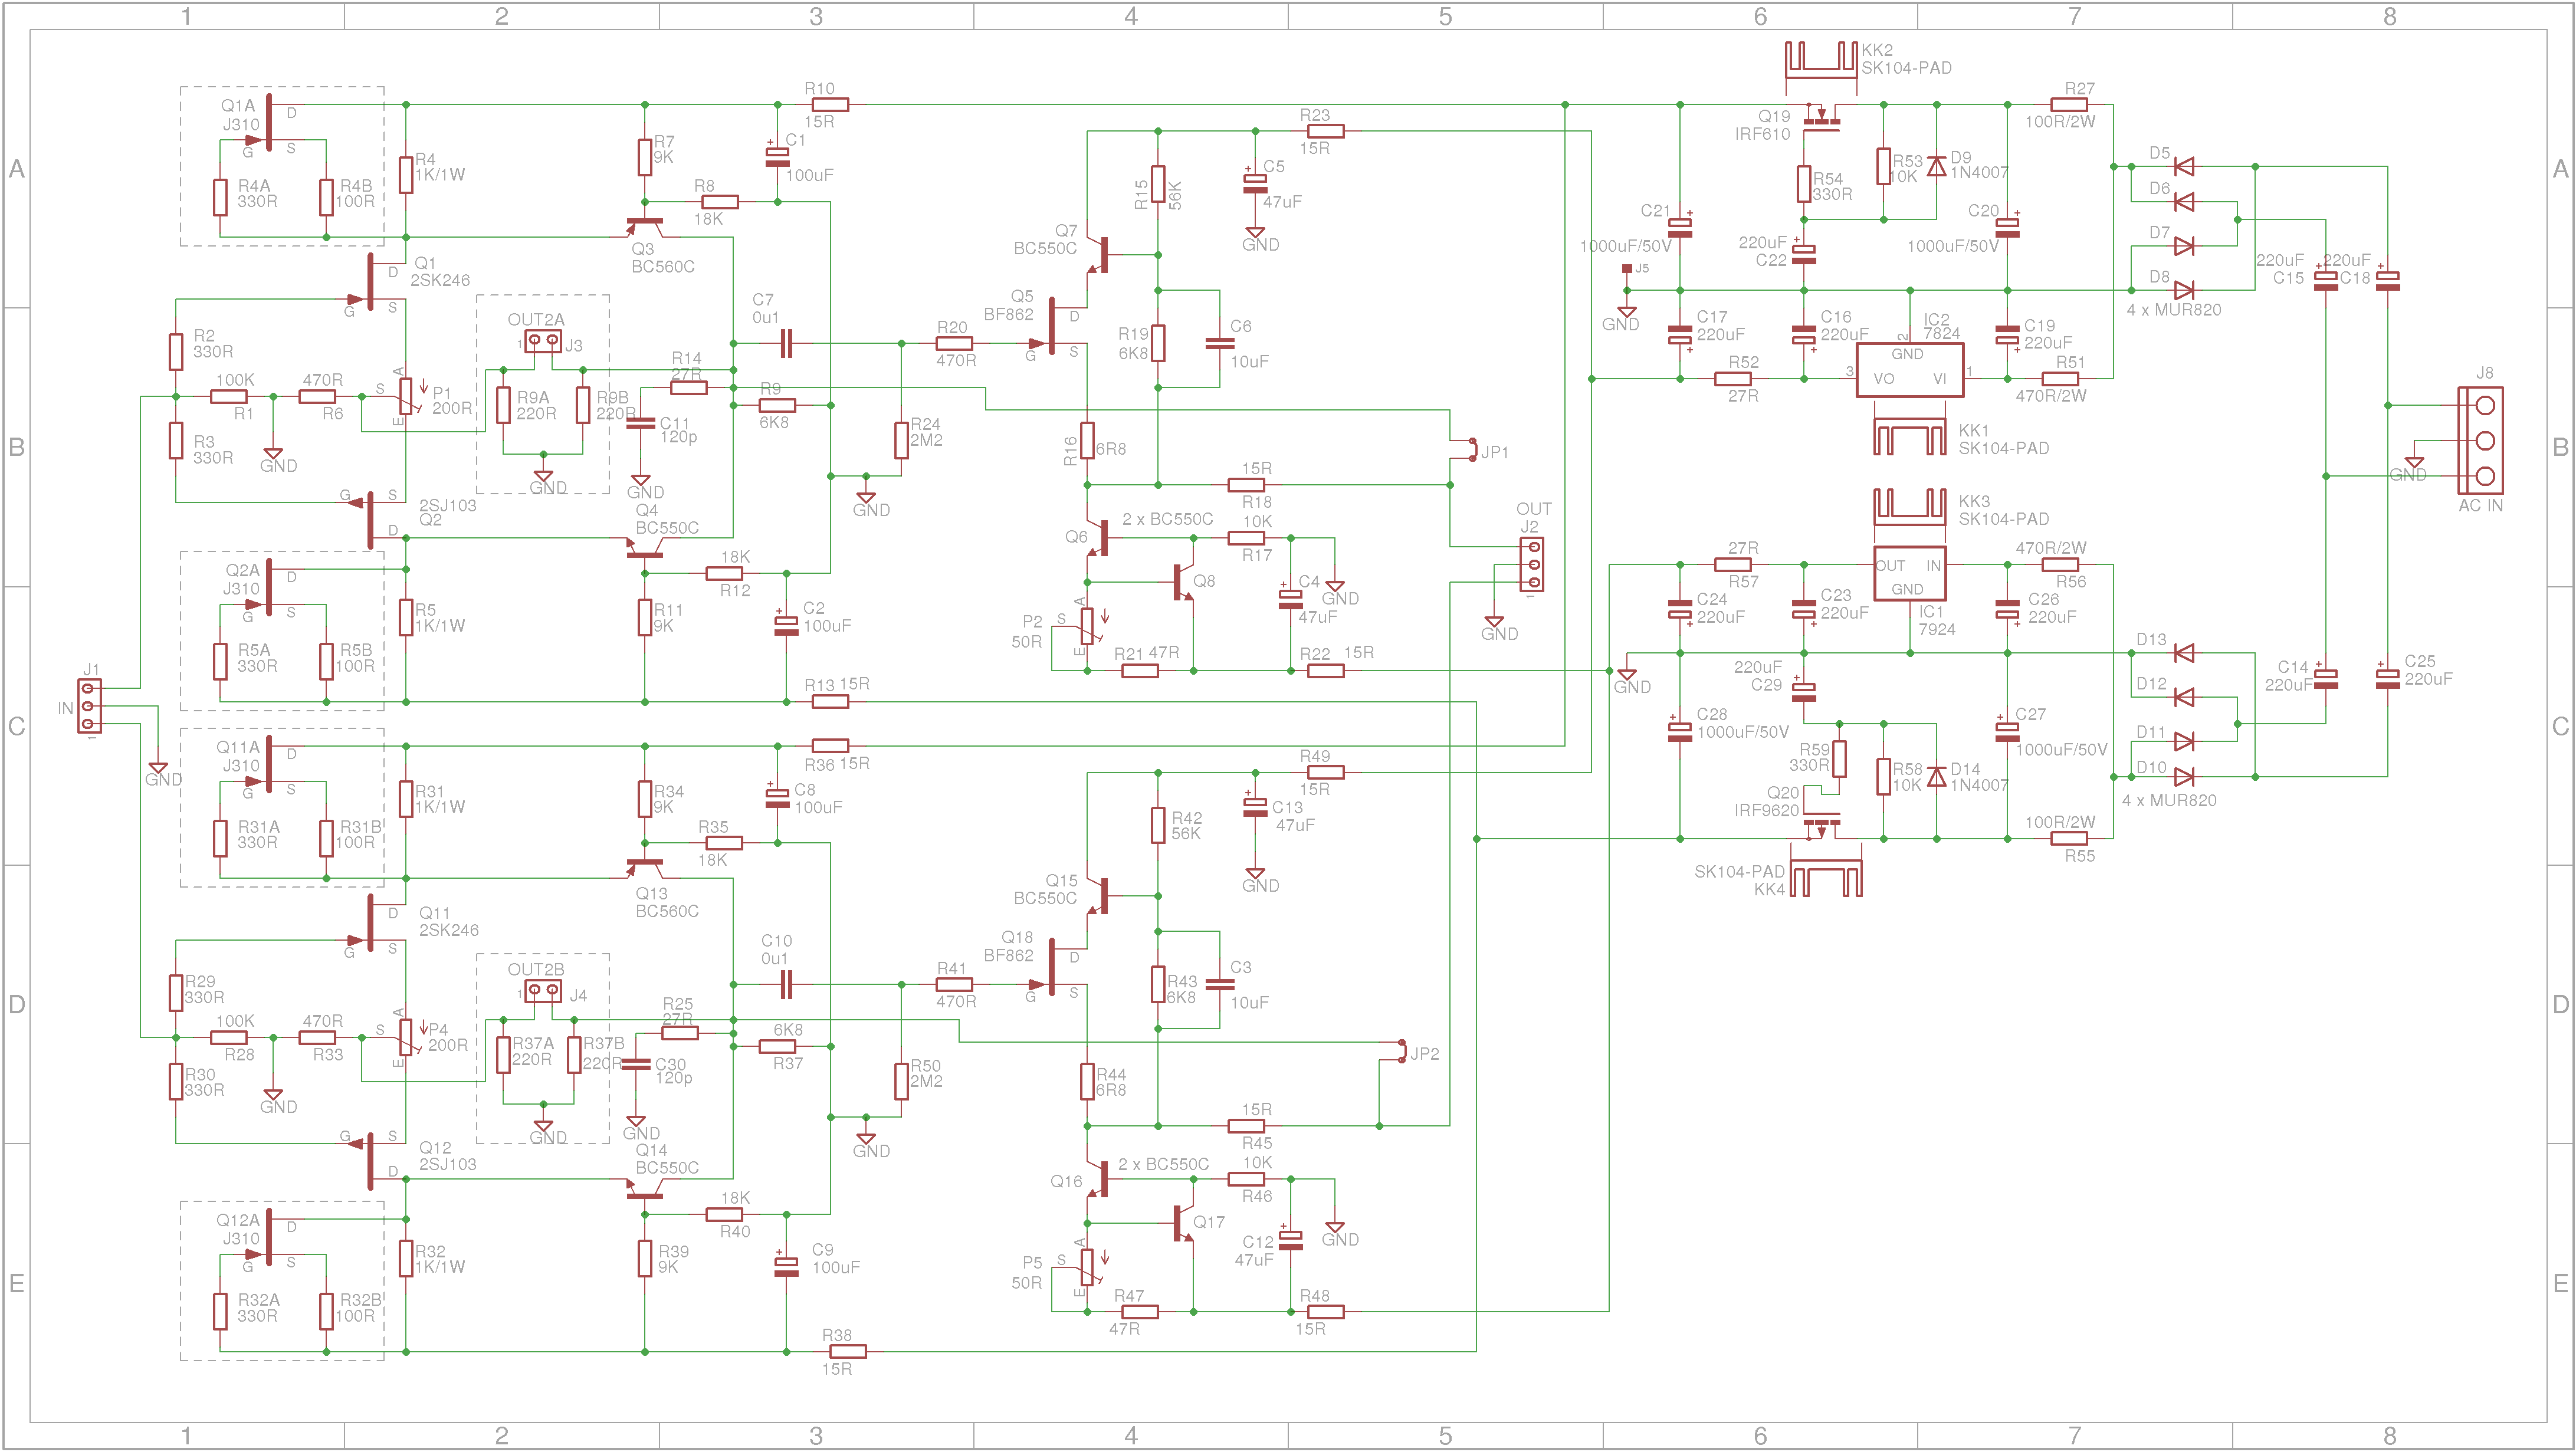The height and width of the screenshot is (1452, 2576).
Task: Click the IC1 7924 voltage regulator symbol
Action: coord(1909,574)
